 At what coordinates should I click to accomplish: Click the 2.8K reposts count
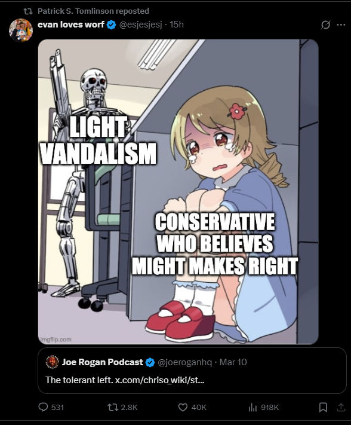pos(129,408)
